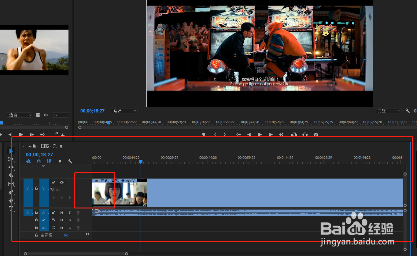Toggle V1 track output eye
This screenshot has width=417, height=256.
[61, 182]
